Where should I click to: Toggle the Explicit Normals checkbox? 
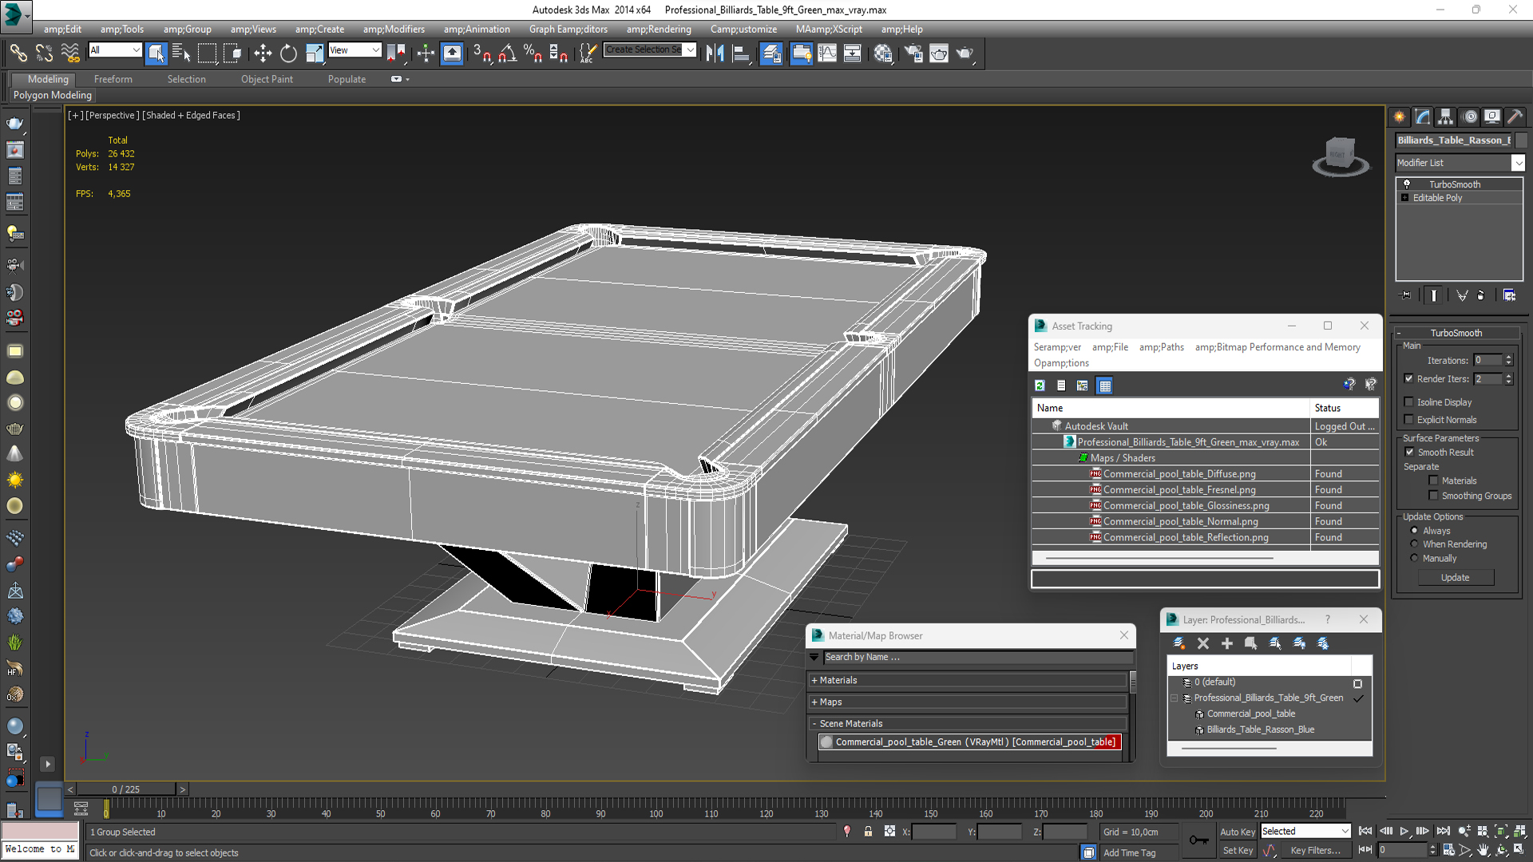tap(1409, 420)
